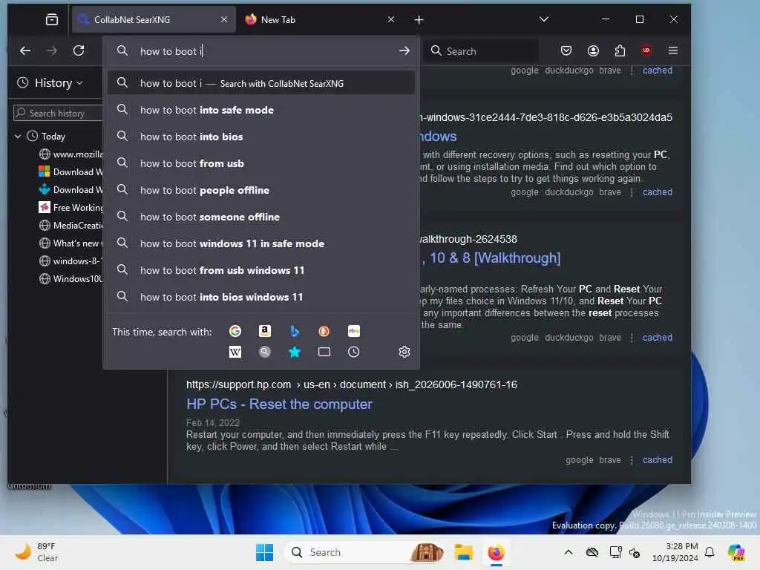760x570 pixels.
Task: Close the New Tab tab
Action: point(391,19)
